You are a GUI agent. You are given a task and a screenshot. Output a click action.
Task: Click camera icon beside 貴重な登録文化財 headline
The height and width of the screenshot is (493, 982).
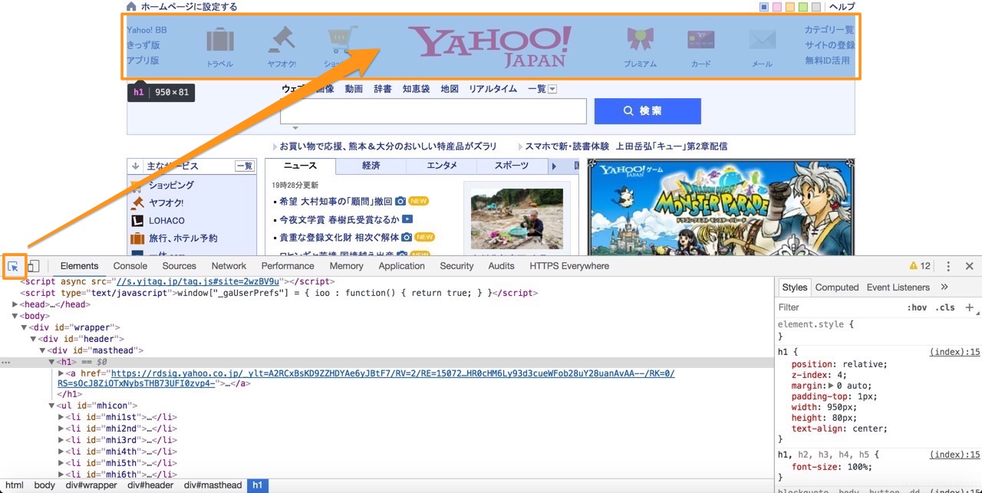pyautogui.click(x=407, y=237)
